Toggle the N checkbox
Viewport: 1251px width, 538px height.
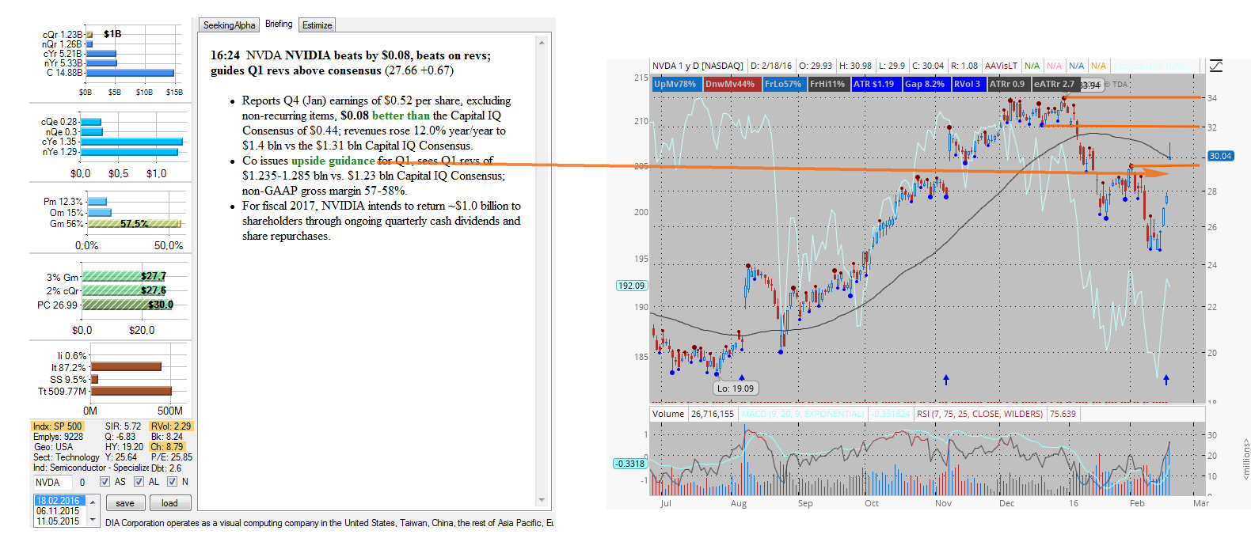pos(172,482)
